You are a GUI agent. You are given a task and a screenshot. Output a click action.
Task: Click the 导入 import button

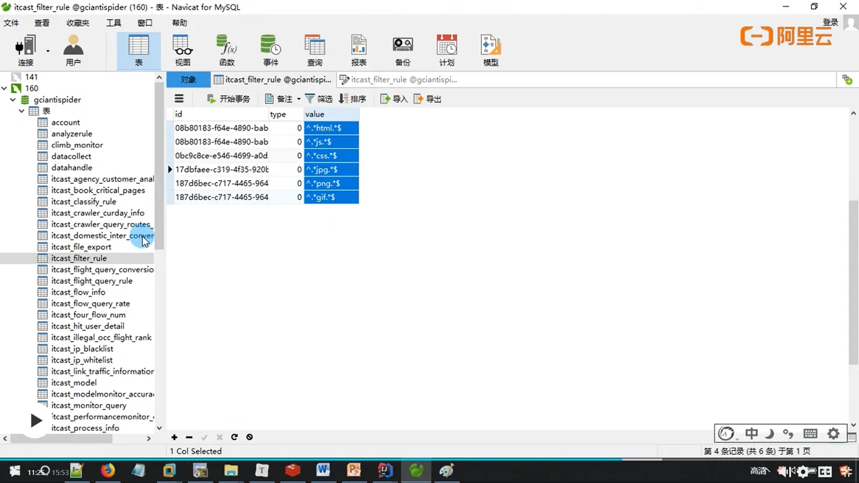coord(394,99)
